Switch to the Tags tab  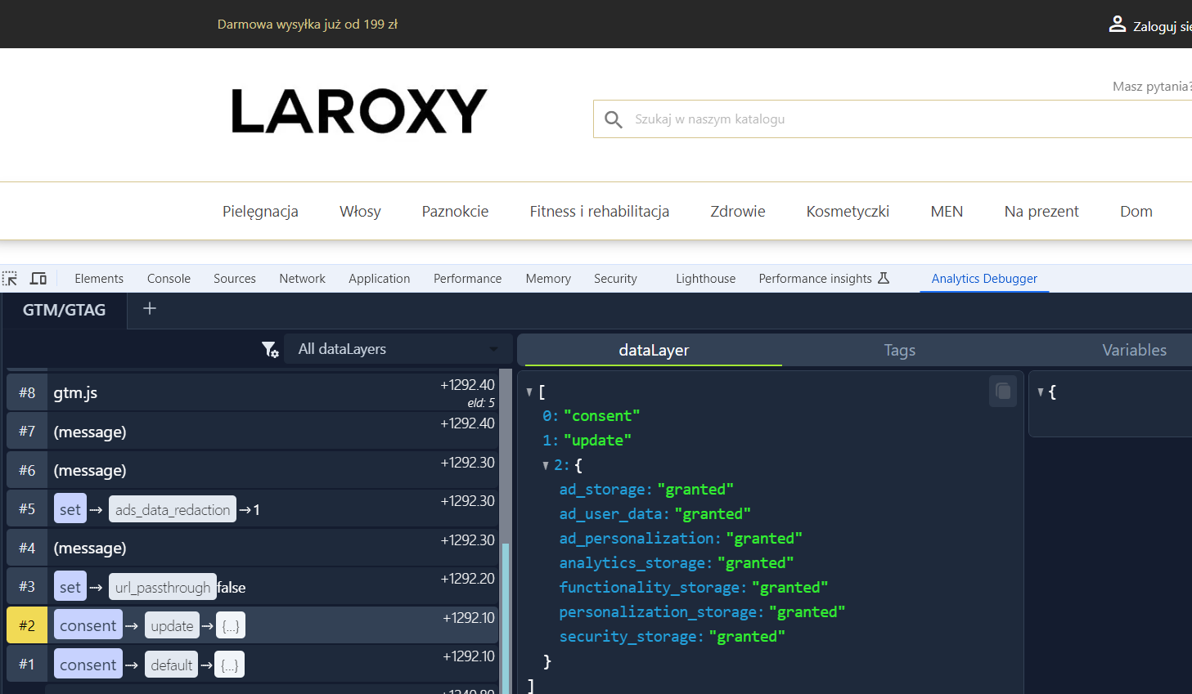[899, 350]
